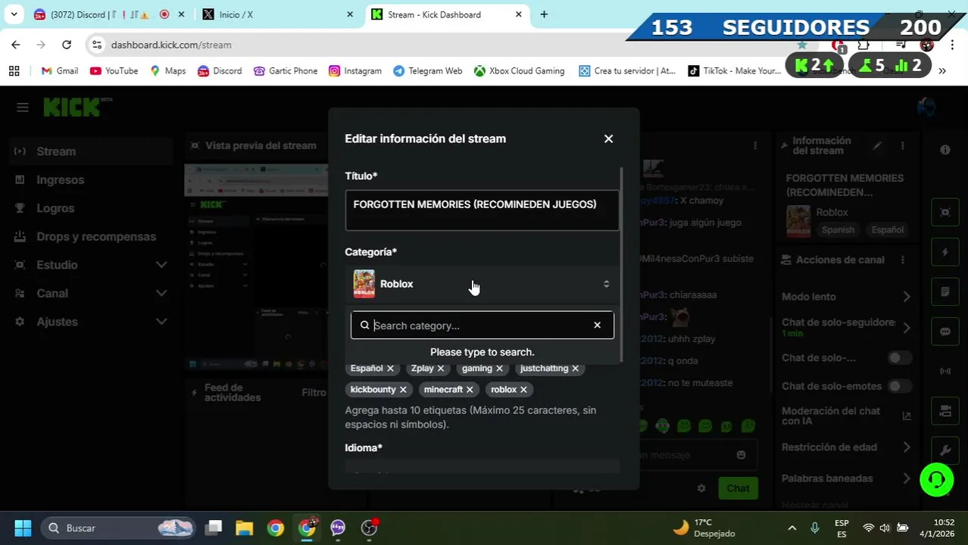Go back in browser history
This screenshot has width=968, height=545.
pos(16,45)
